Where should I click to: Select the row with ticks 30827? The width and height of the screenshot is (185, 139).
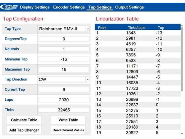click(138, 133)
